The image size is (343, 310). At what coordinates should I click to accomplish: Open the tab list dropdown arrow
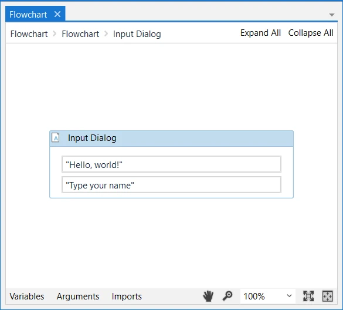pos(332,15)
